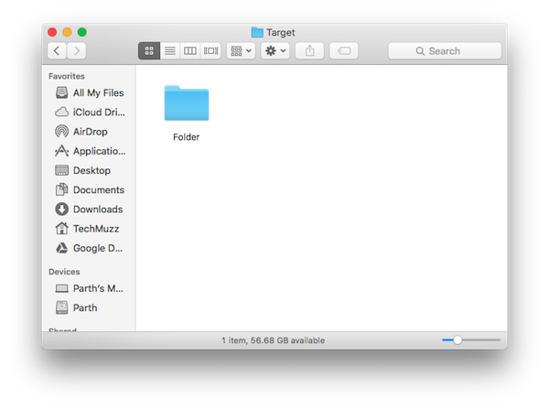549x409 pixels.
Task: Select the All My Files icon
Action: (x=61, y=92)
